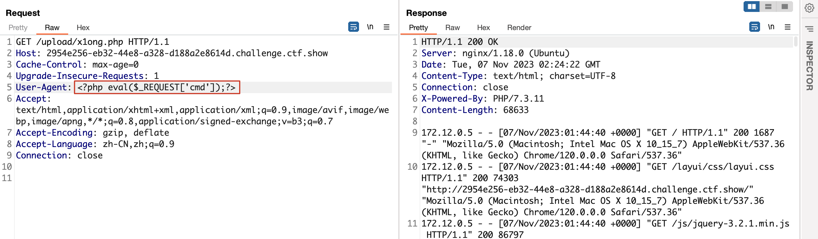Click the X-Powered-By PHP/7.3.11 header
The image size is (818, 239).
tap(482, 99)
